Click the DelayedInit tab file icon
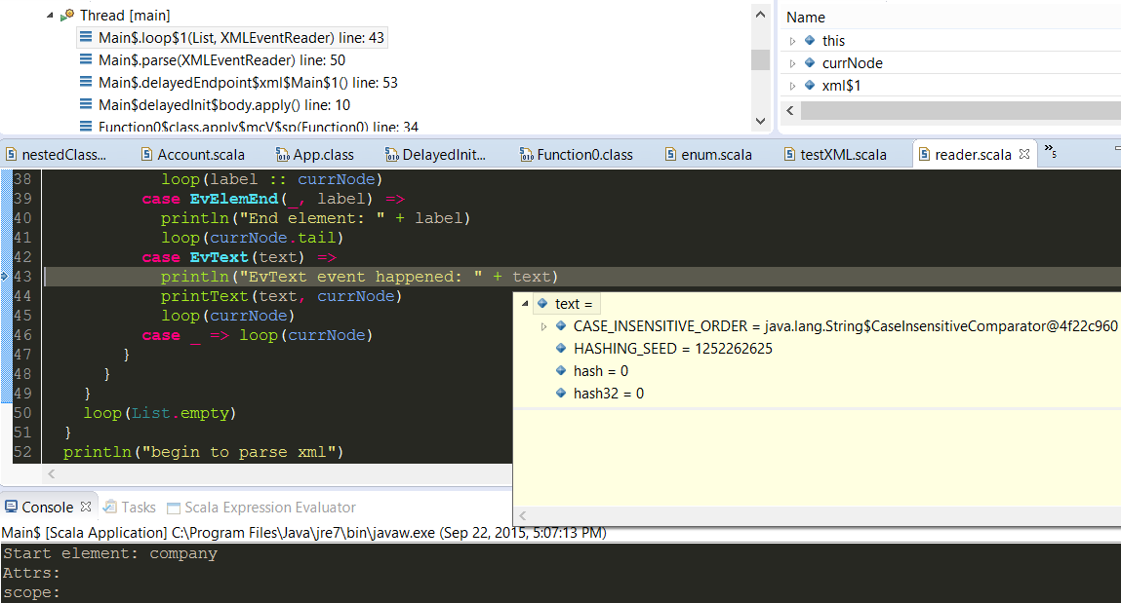Screen dimensions: 1121x603 pos(391,154)
